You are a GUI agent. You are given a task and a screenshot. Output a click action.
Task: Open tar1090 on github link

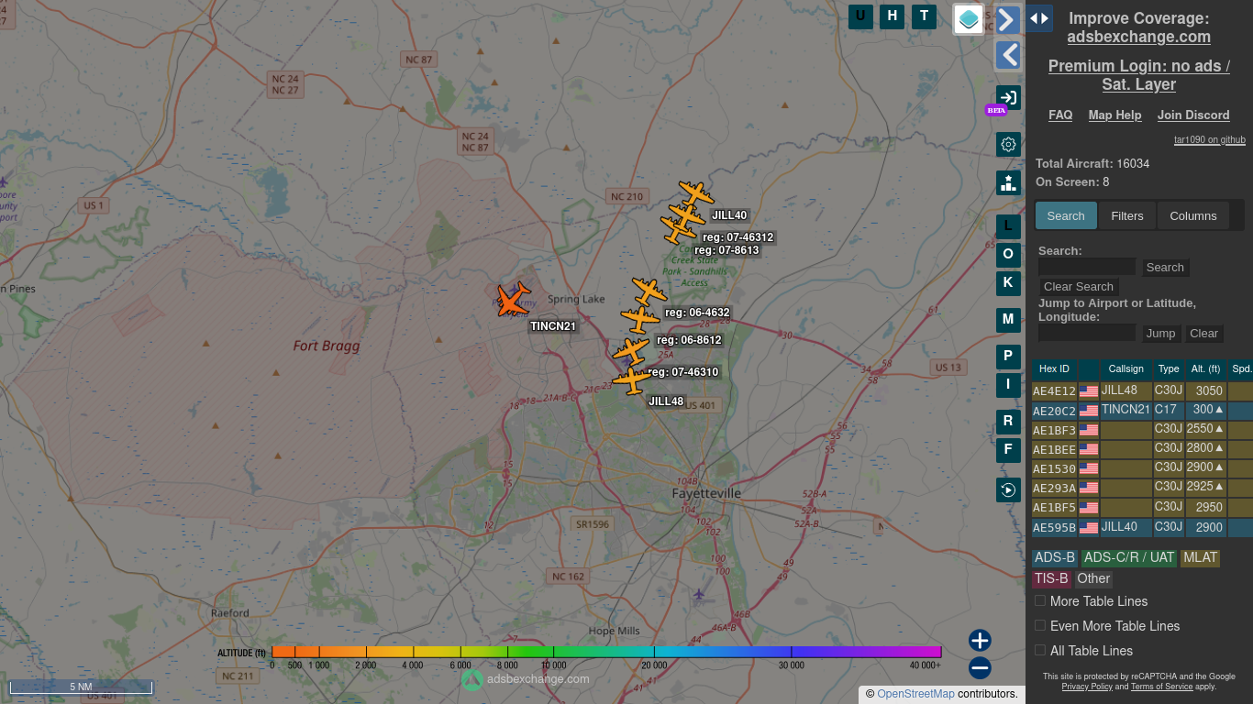click(1210, 140)
